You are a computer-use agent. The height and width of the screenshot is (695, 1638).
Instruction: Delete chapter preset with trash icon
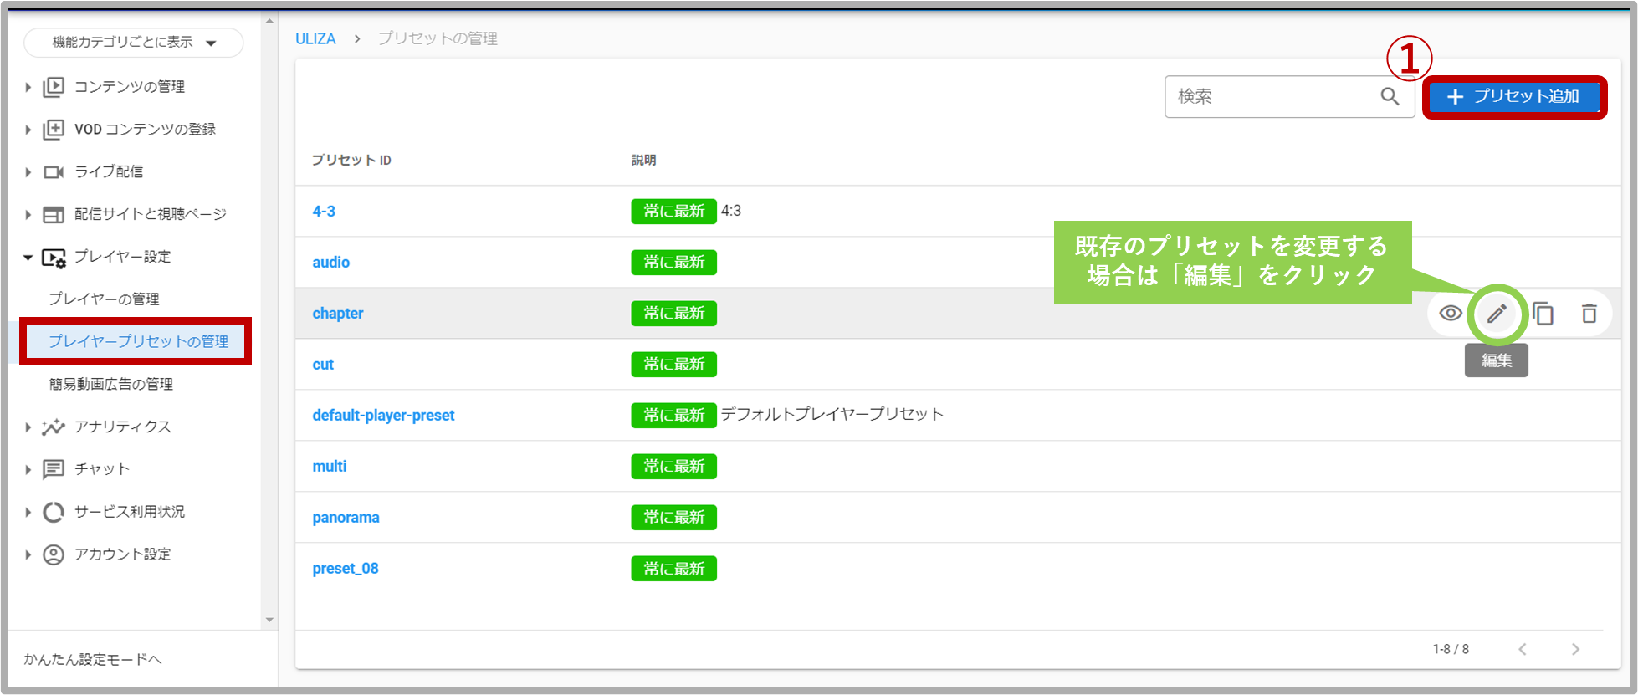click(1589, 314)
